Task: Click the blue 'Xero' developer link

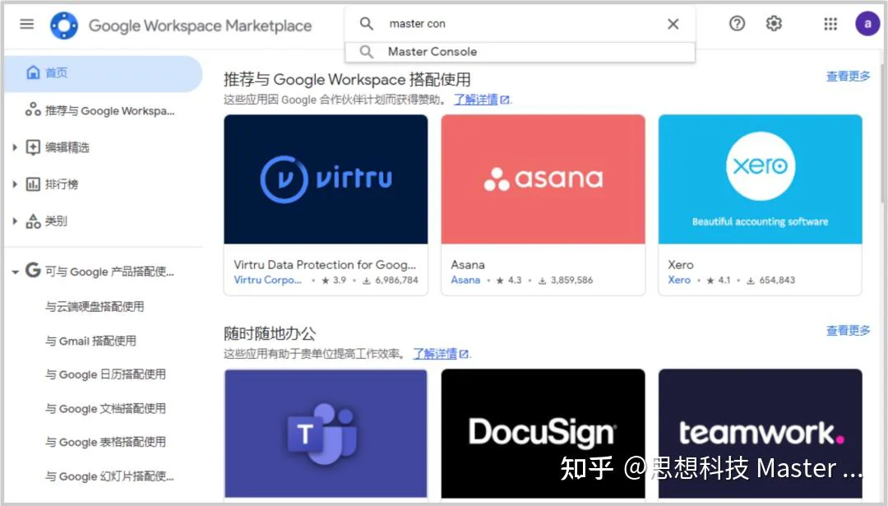Action: click(679, 280)
